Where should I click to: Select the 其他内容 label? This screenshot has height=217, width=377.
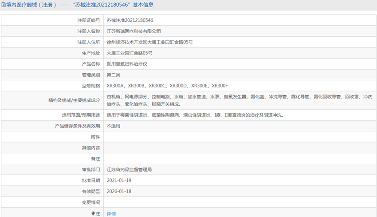point(91,148)
